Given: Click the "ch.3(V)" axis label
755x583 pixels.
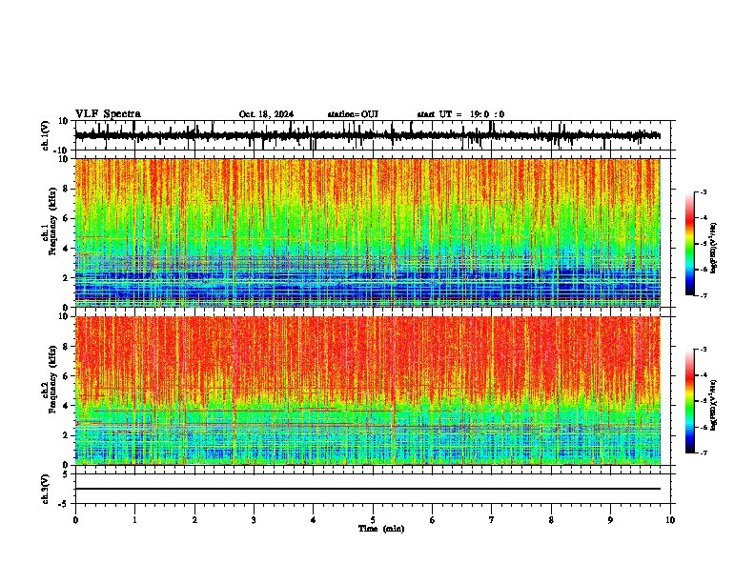Looking at the screenshot, I should click(x=46, y=490).
